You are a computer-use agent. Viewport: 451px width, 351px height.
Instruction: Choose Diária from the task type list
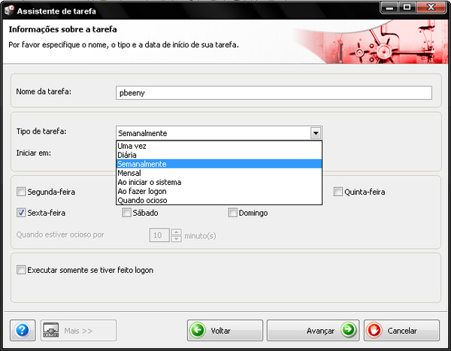point(219,155)
